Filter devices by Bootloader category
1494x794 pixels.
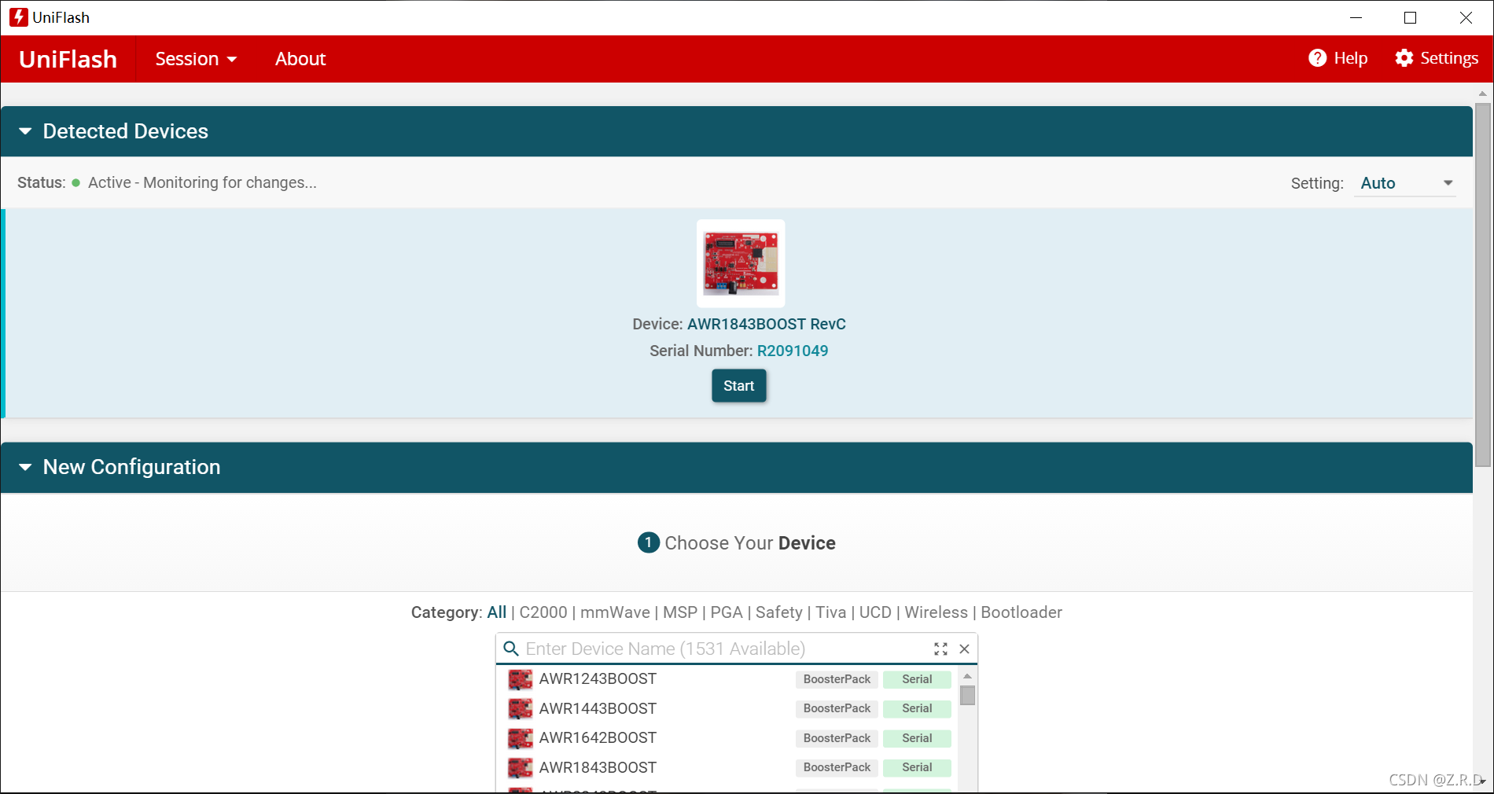(x=1021, y=612)
